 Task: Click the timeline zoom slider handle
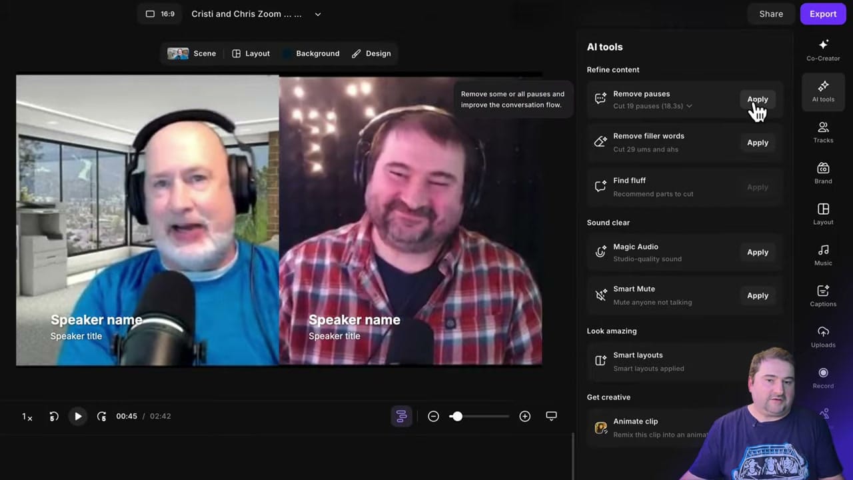[x=456, y=416]
